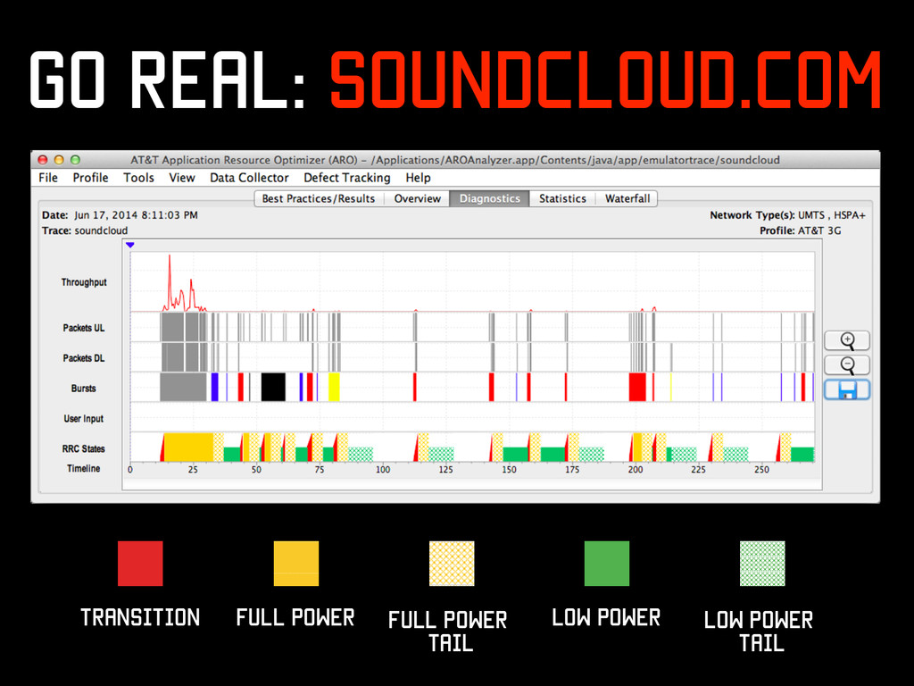Open the File menu
Image resolution: width=914 pixels, height=686 pixels.
48,178
